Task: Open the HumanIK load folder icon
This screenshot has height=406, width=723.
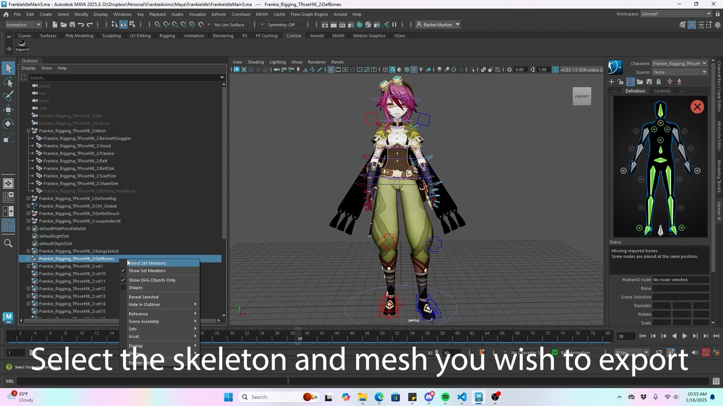Action: pyautogui.click(x=640, y=82)
